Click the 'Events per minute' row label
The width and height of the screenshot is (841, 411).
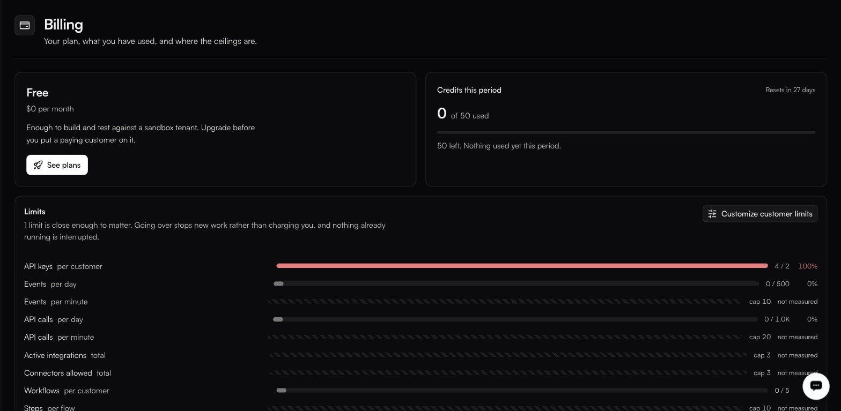coord(56,302)
